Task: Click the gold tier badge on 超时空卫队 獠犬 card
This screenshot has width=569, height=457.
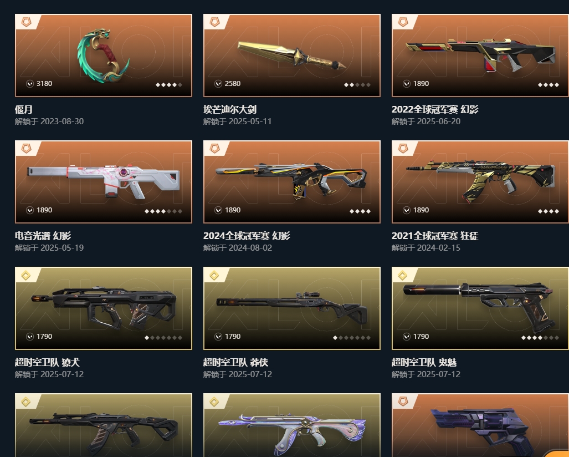Action: [26, 275]
